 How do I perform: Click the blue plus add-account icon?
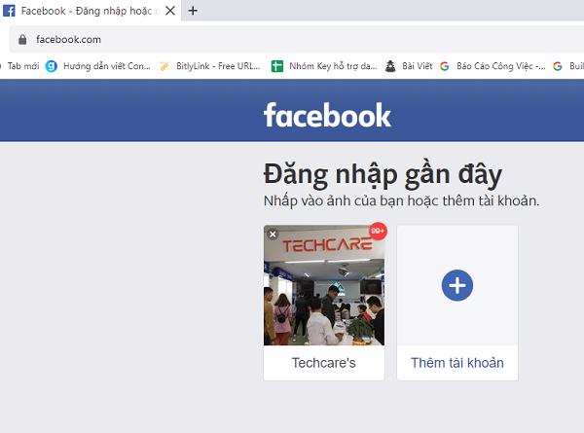pos(457,285)
